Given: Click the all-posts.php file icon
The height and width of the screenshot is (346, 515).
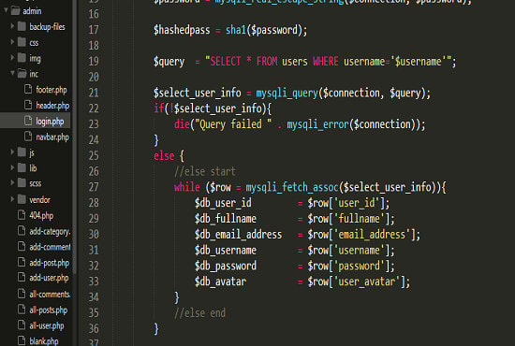Looking at the screenshot, I should click(x=22, y=309).
